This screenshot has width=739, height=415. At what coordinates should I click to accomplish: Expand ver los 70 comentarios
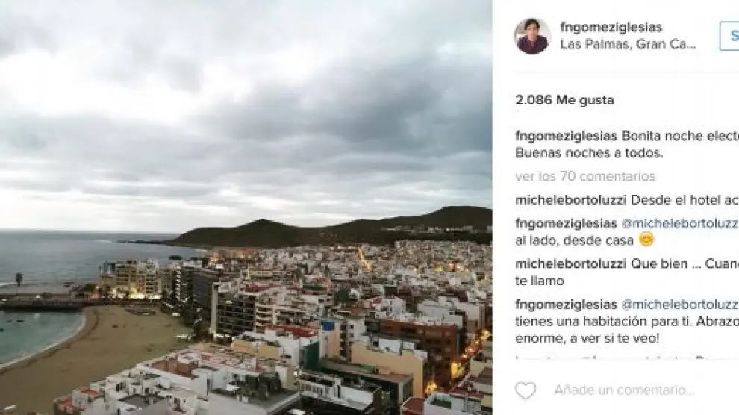pyautogui.click(x=585, y=176)
